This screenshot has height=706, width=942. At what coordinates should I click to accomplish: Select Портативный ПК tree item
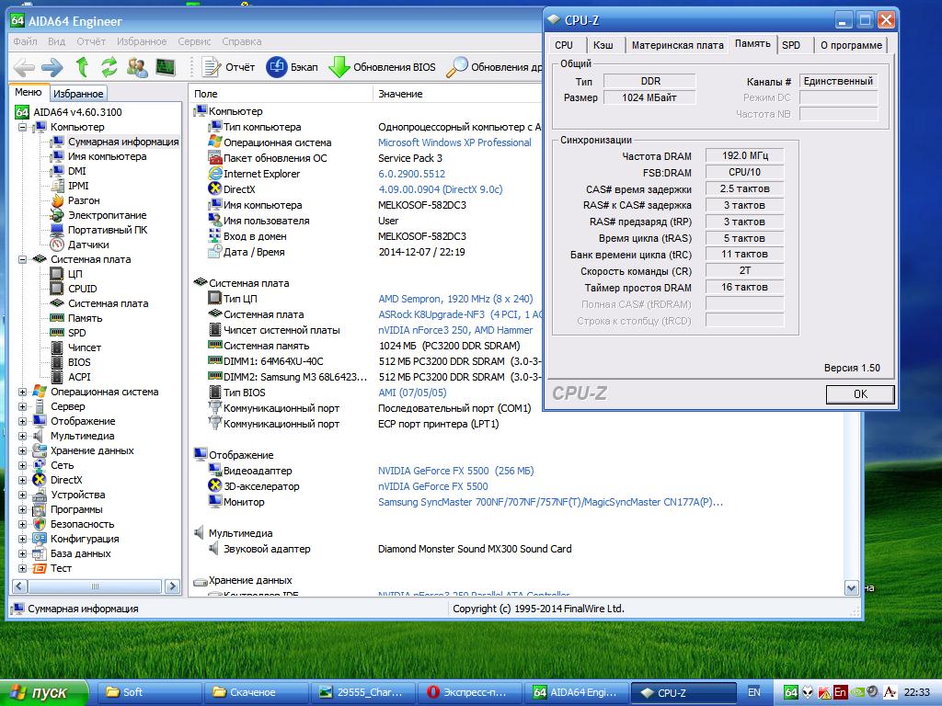107,230
